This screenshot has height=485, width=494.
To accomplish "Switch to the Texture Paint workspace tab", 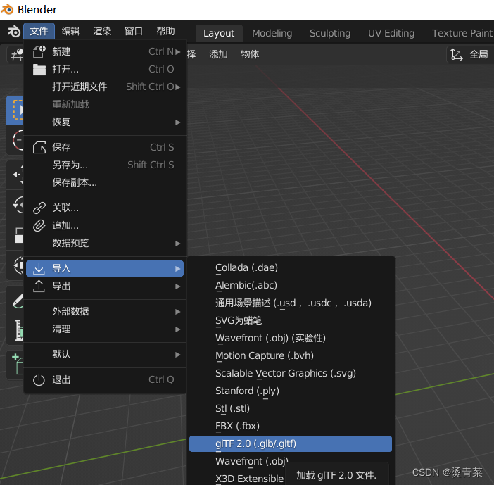I will 462,33.
